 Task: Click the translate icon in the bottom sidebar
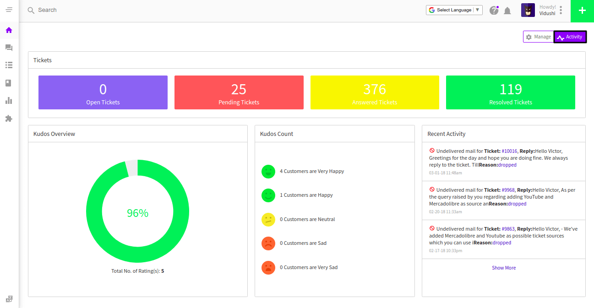point(9,299)
